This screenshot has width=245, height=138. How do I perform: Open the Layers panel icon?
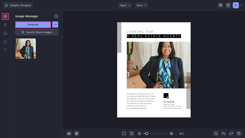click(69, 134)
